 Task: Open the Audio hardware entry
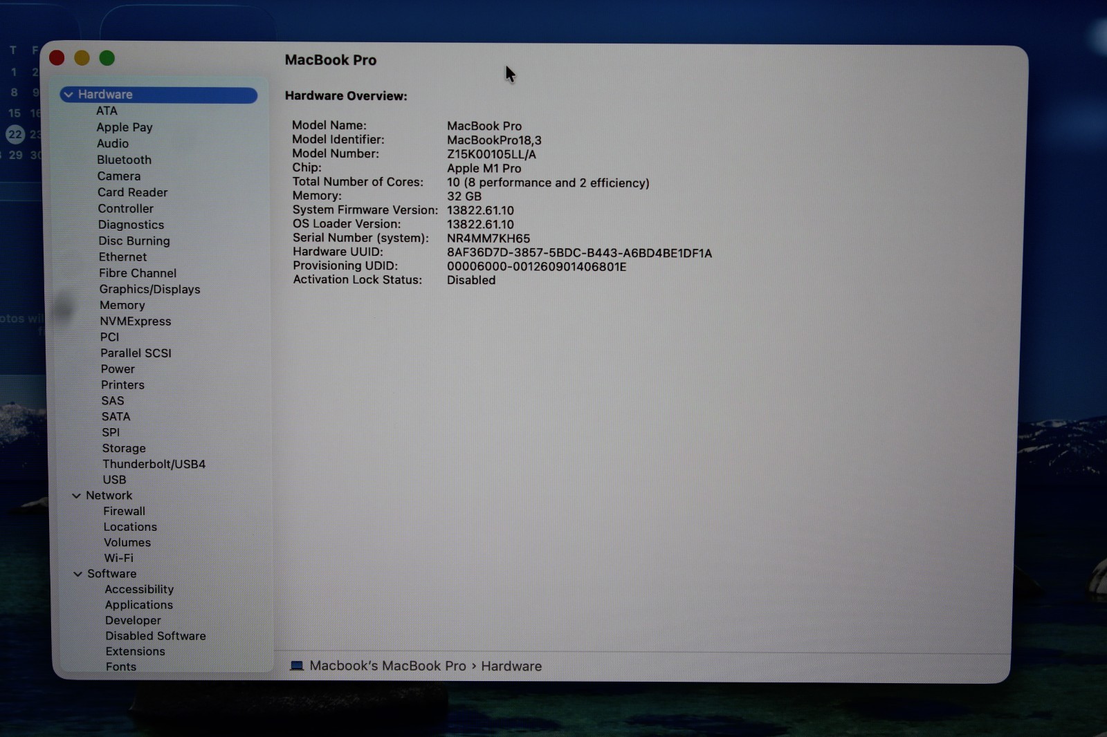click(113, 143)
